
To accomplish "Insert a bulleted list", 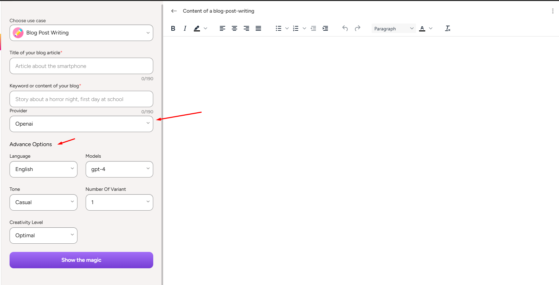I will tap(278, 28).
